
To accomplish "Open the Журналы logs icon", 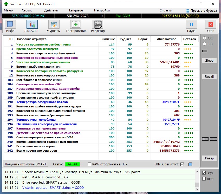I will tap(54, 24).
